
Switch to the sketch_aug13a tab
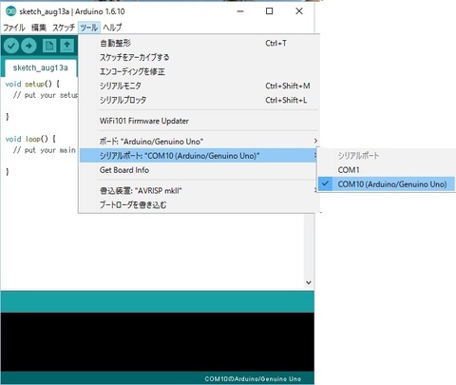click(40, 67)
